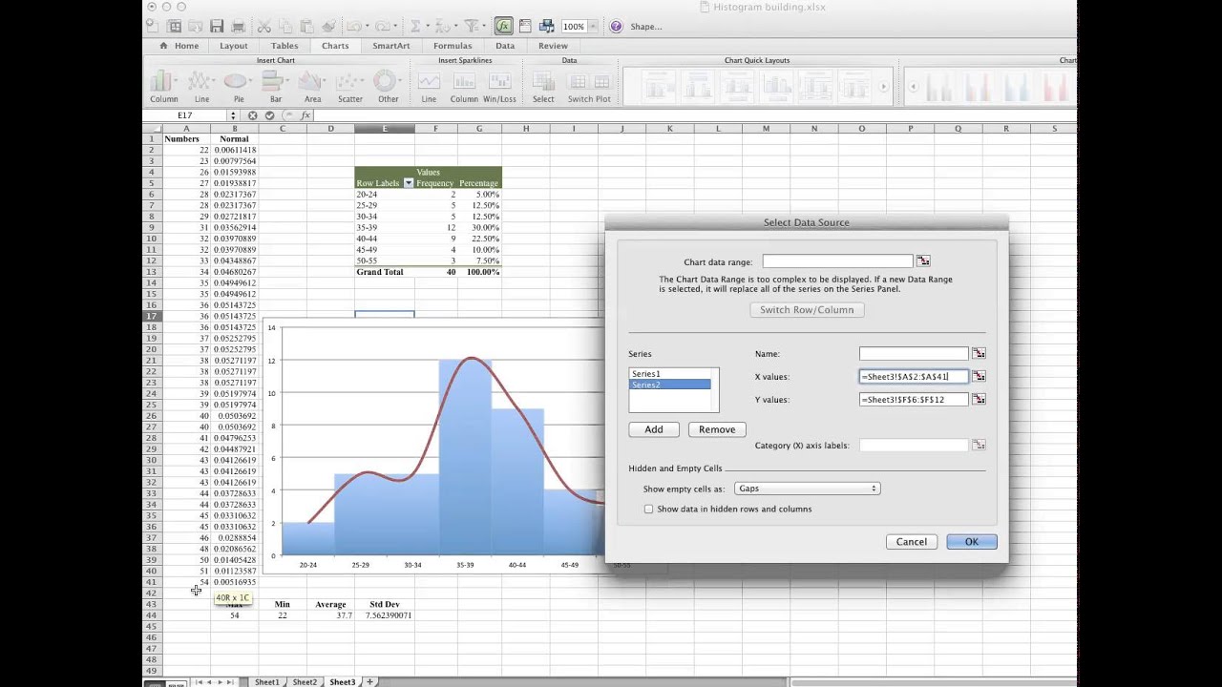Add a new sheet with plus button
1222x687 pixels.
click(369, 682)
